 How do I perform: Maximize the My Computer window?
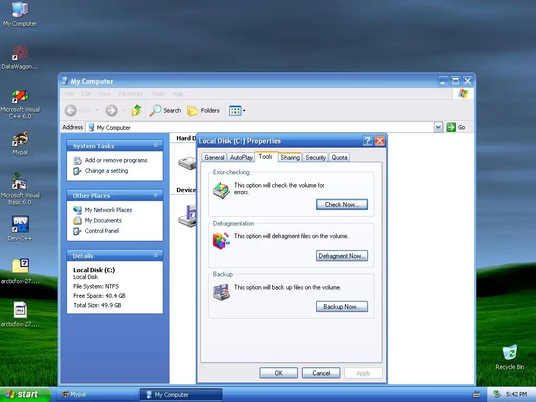pos(455,81)
